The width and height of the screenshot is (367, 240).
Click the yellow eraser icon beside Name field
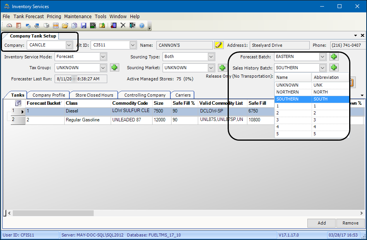pos(219,45)
